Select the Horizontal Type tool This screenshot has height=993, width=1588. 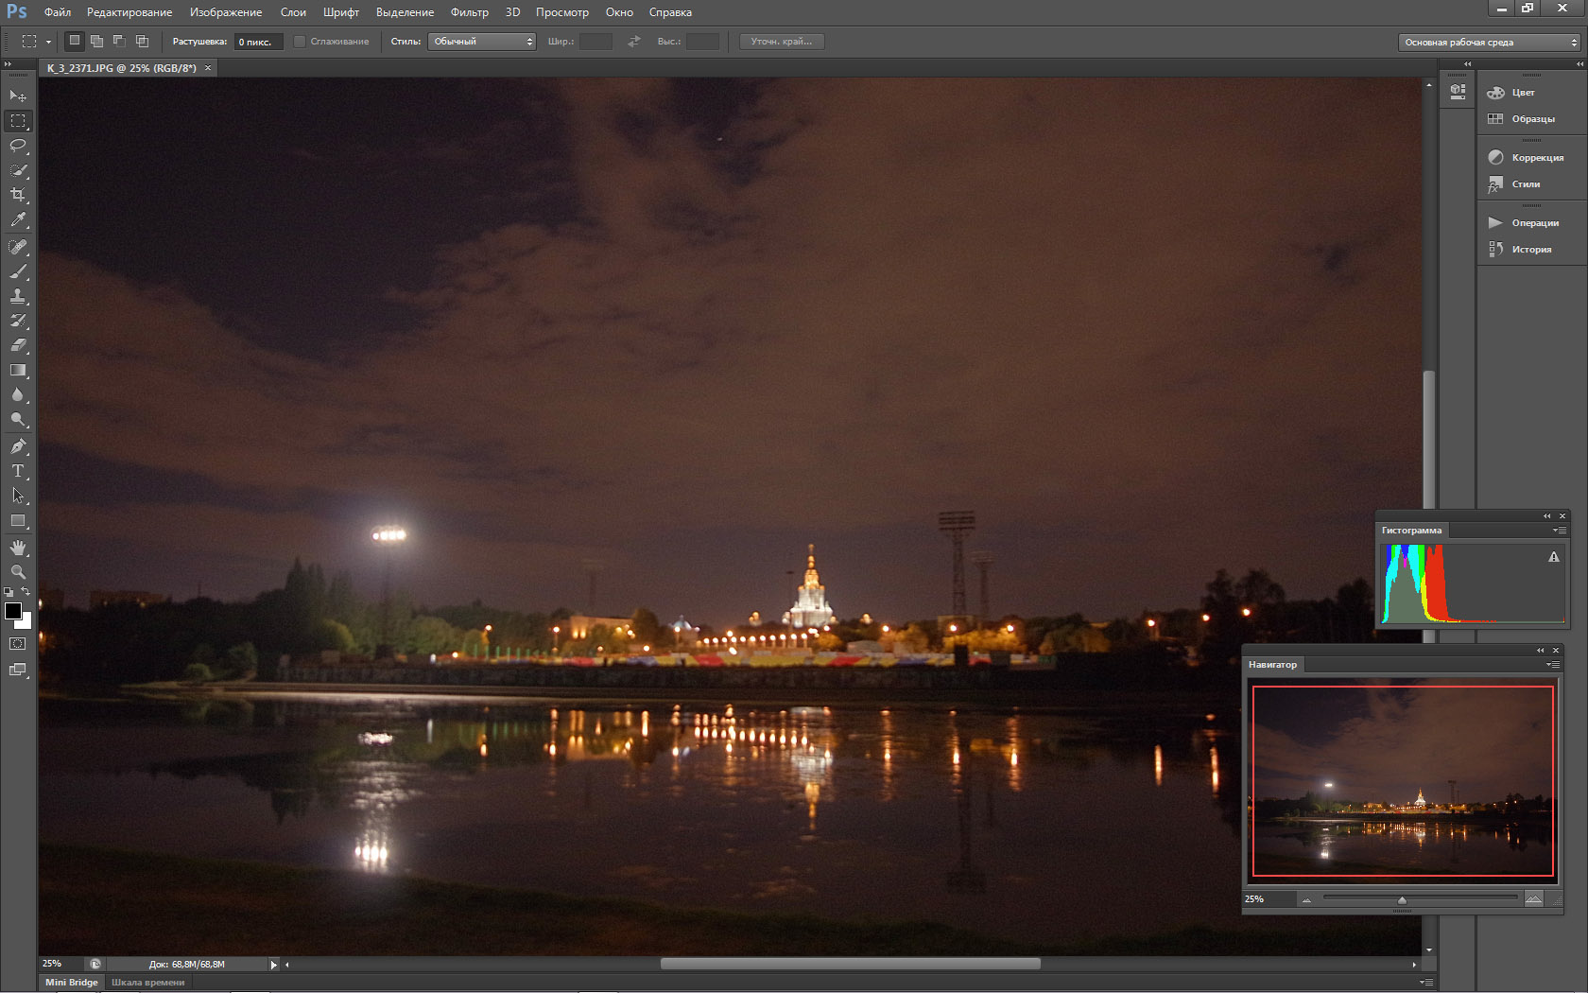[18, 470]
